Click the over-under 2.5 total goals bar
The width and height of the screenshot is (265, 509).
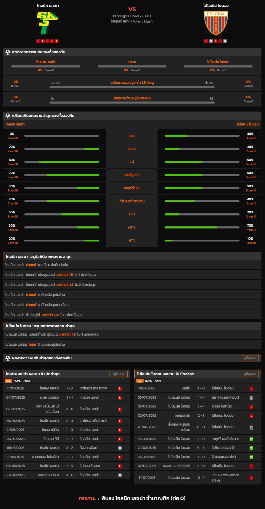[132, 87]
